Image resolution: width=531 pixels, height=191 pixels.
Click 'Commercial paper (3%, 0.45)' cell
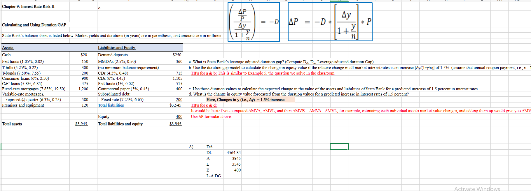[123, 89]
